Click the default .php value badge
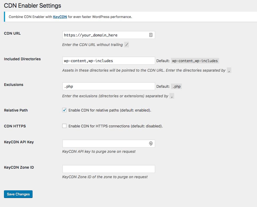 pyautogui.click(x=177, y=86)
